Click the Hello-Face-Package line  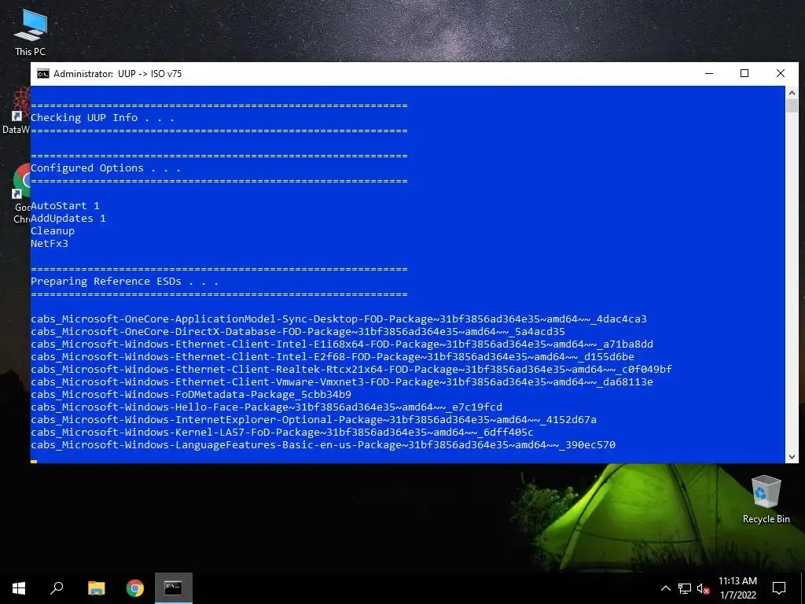tap(266, 407)
